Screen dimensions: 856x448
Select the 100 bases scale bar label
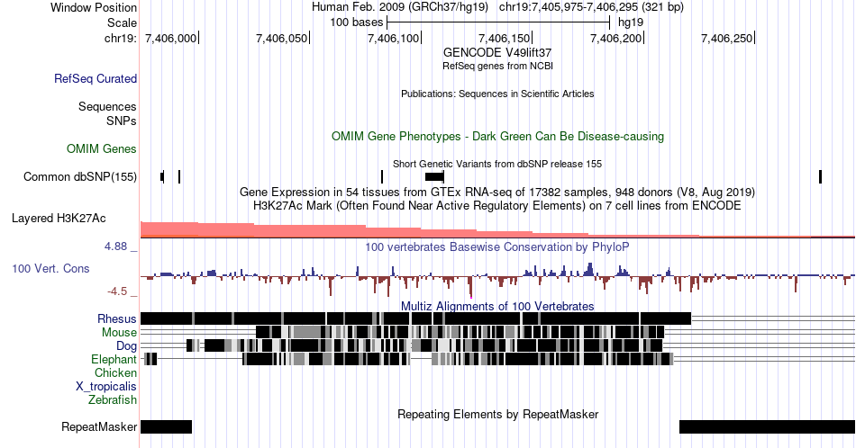pyautogui.click(x=357, y=22)
